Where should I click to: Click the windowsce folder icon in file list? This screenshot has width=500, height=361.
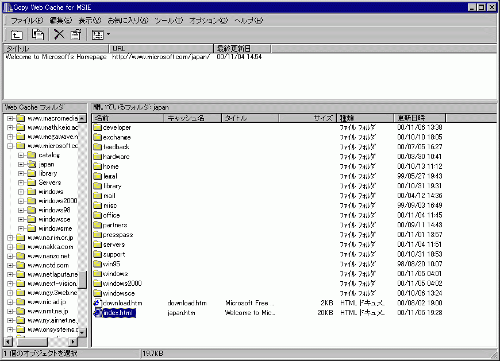tap(97, 293)
